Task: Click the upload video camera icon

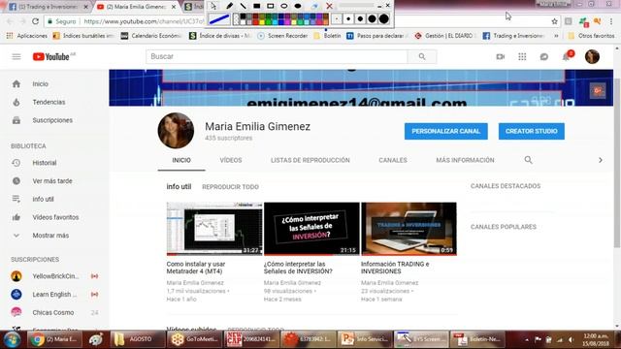Action: click(501, 56)
